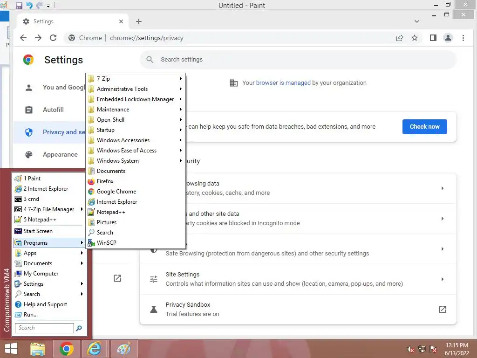Click the 'browser is managed' link
The height and width of the screenshot is (358, 477).
click(x=283, y=83)
